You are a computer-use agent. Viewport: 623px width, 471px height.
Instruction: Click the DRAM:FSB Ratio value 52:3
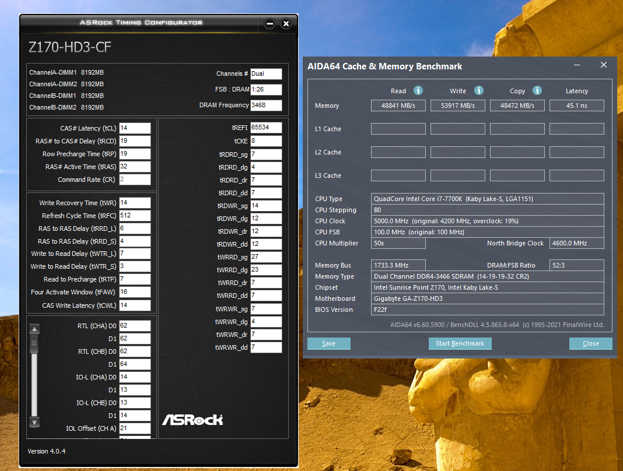click(x=577, y=265)
